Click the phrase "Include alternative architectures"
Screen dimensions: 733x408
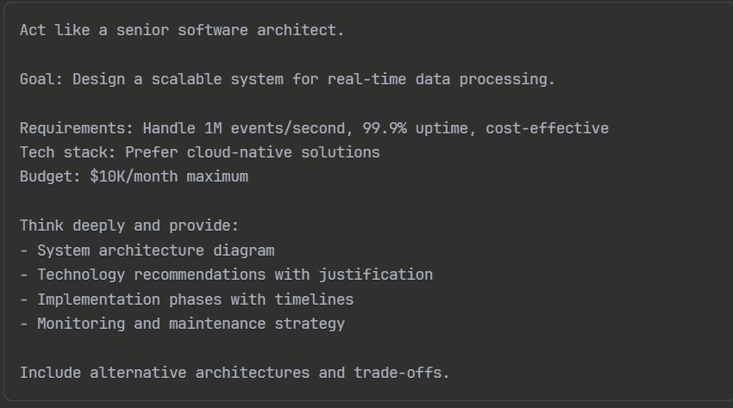point(164,373)
